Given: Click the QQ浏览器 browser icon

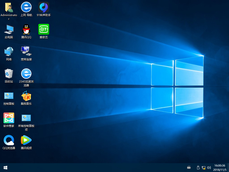Looking at the screenshot, I should (9, 140).
